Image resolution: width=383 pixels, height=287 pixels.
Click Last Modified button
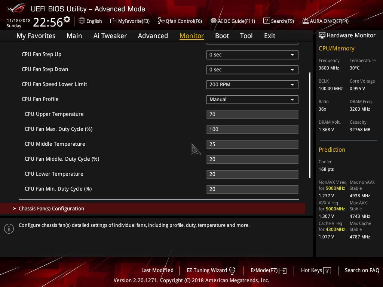tap(157, 271)
